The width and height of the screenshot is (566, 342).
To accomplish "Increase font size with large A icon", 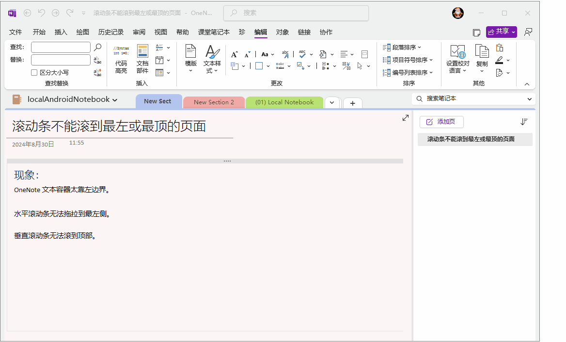I will click(234, 54).
